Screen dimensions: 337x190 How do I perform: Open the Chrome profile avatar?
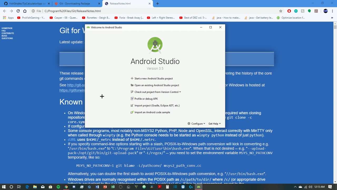point(326,11)
